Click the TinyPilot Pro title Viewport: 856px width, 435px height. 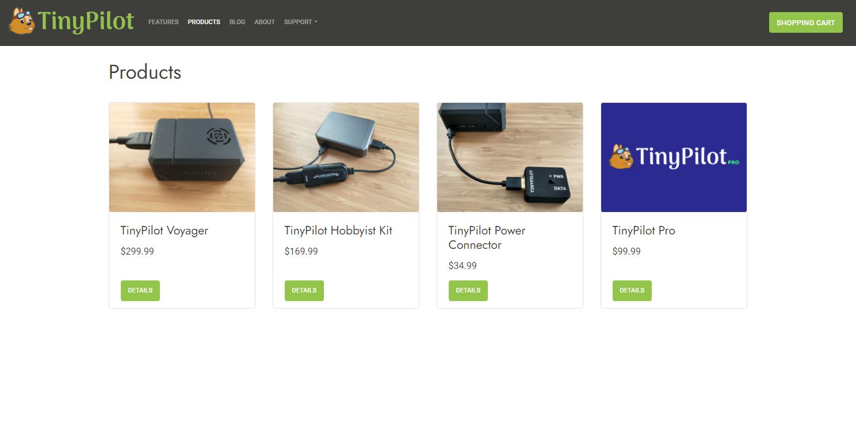pos(644,230)
